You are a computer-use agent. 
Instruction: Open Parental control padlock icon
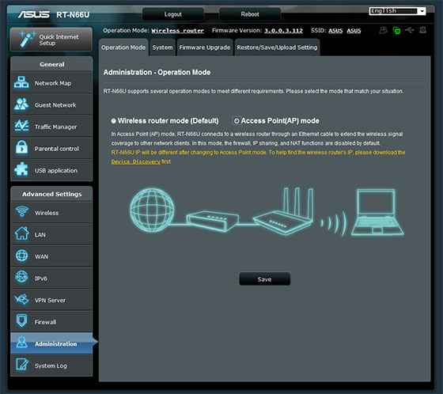tap(21, 147)
